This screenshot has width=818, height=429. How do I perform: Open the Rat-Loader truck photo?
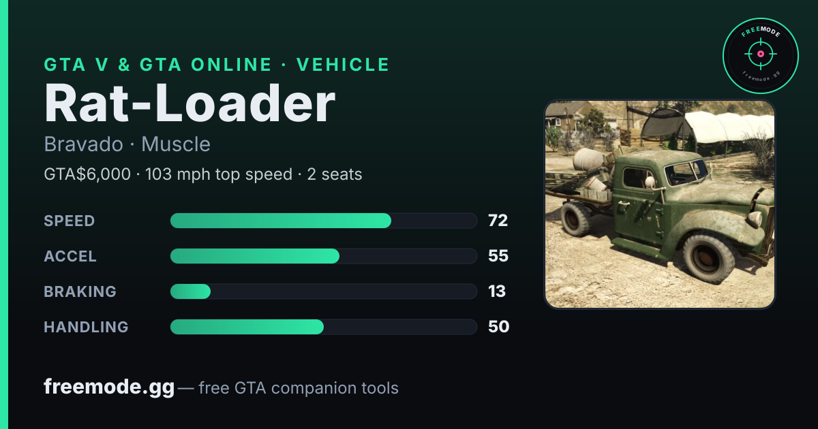pos(660,204)
